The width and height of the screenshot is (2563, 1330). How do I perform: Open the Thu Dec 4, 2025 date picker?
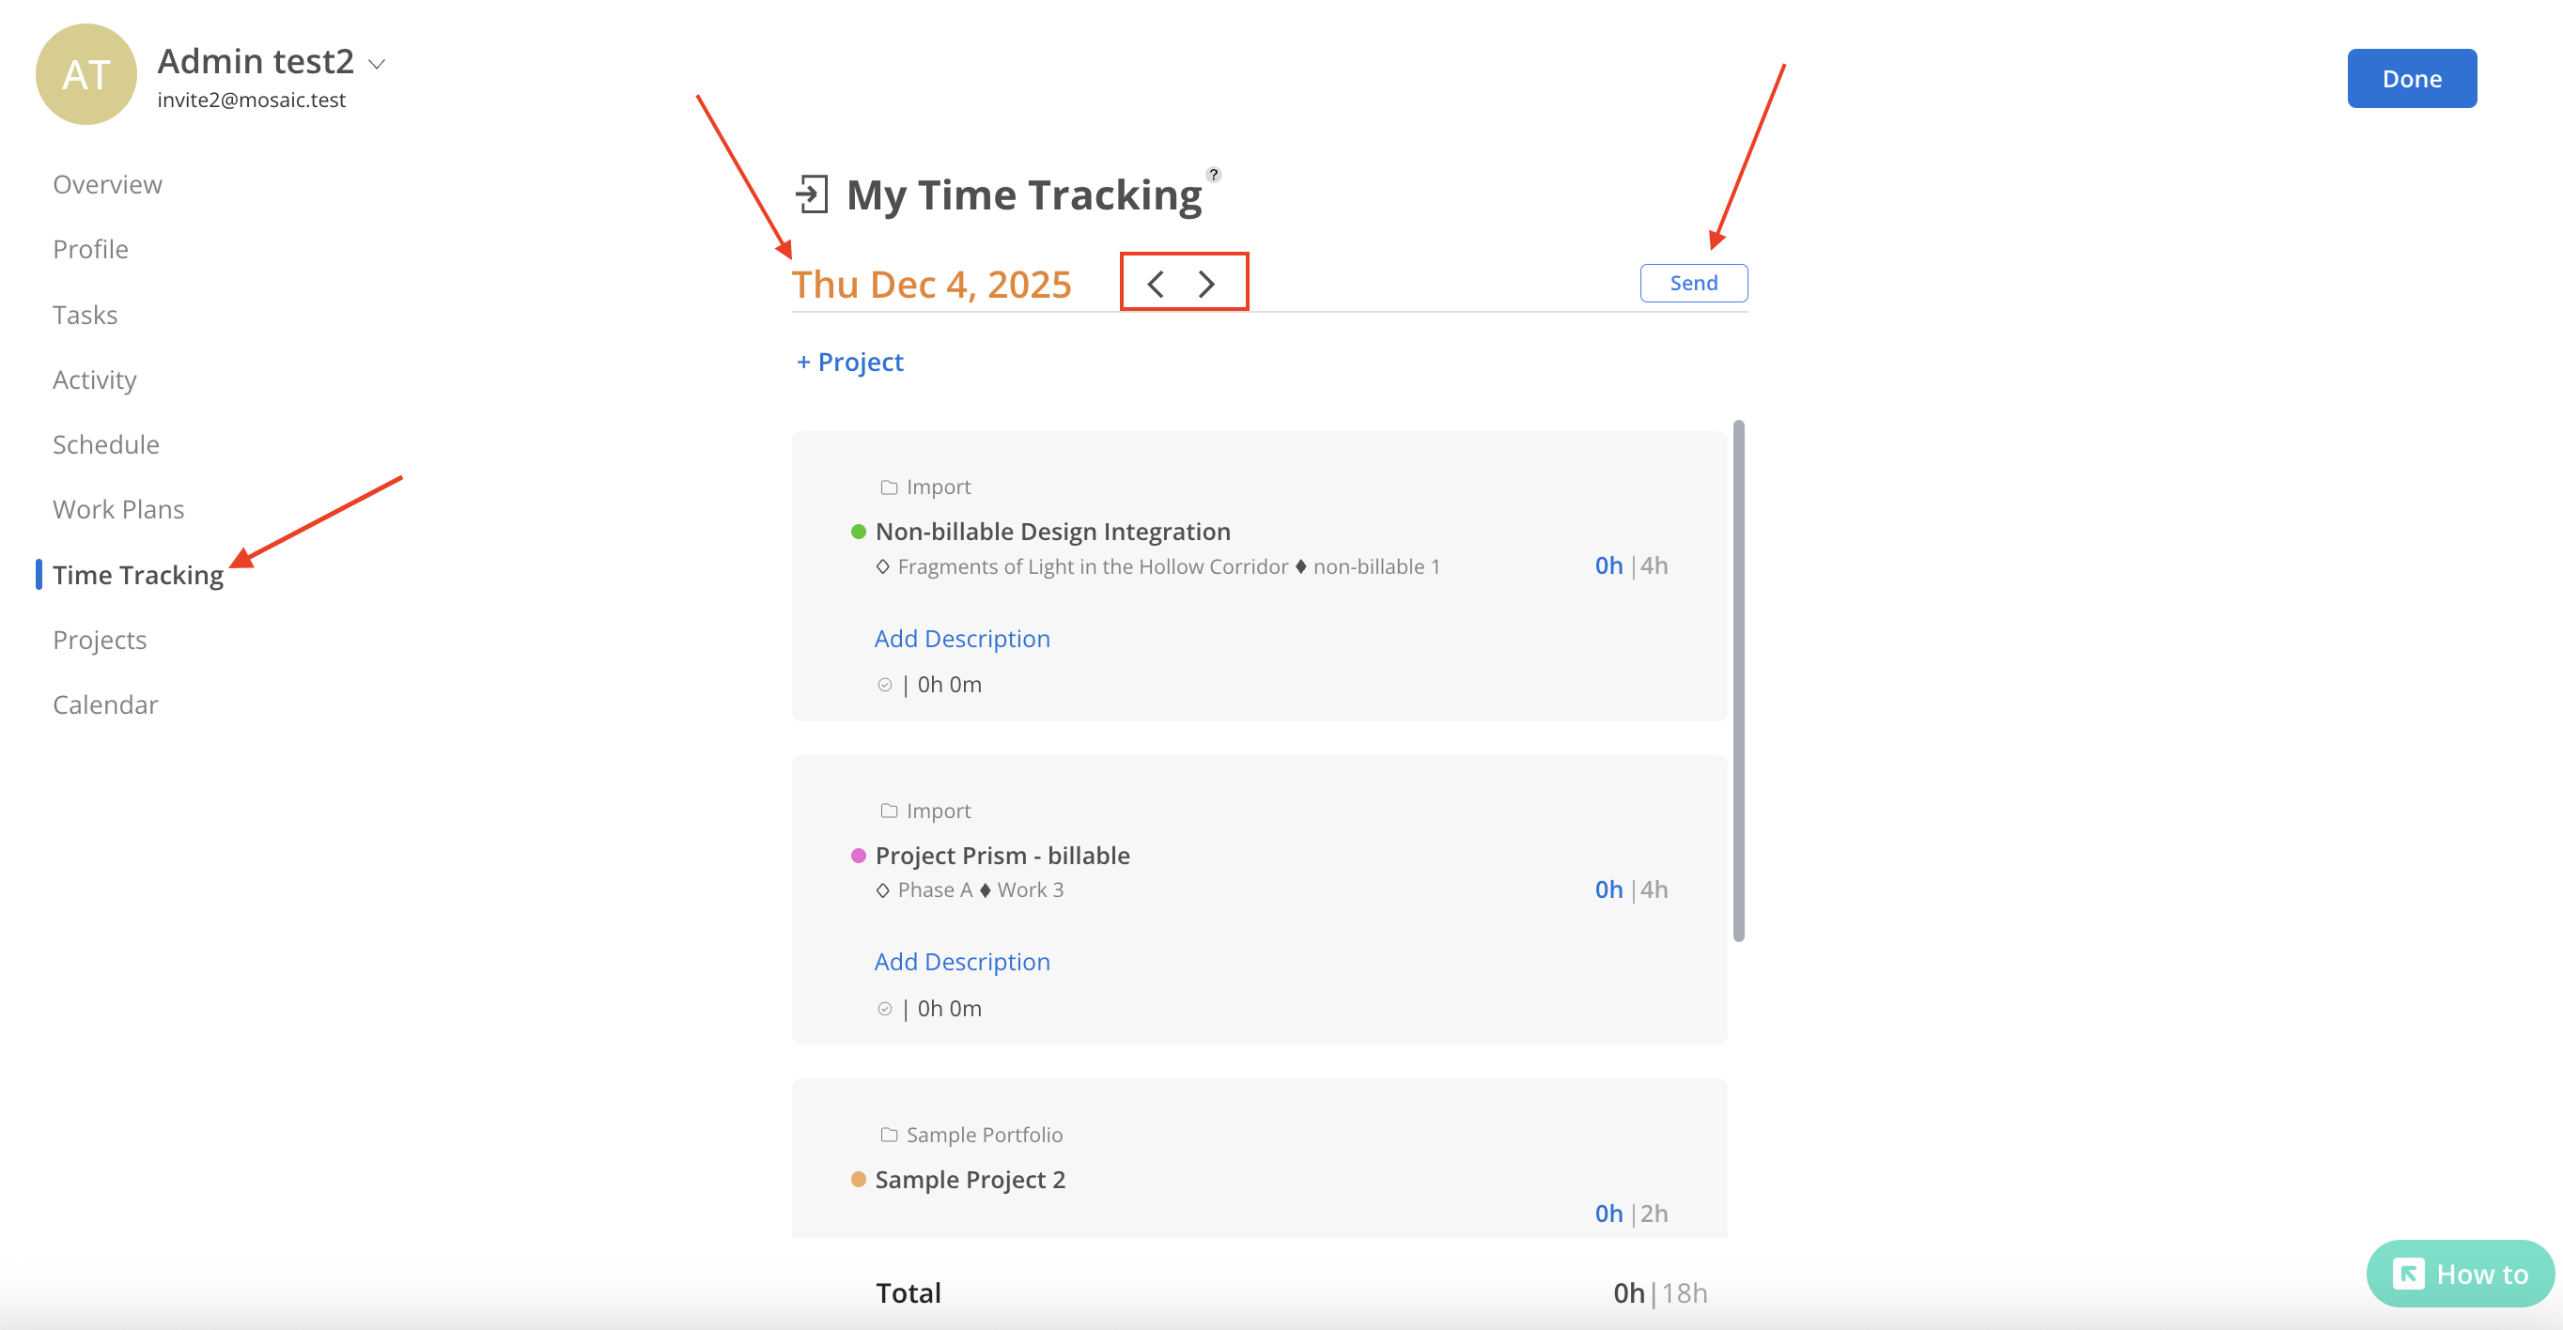pyautogui.click(x=931, y=285)
